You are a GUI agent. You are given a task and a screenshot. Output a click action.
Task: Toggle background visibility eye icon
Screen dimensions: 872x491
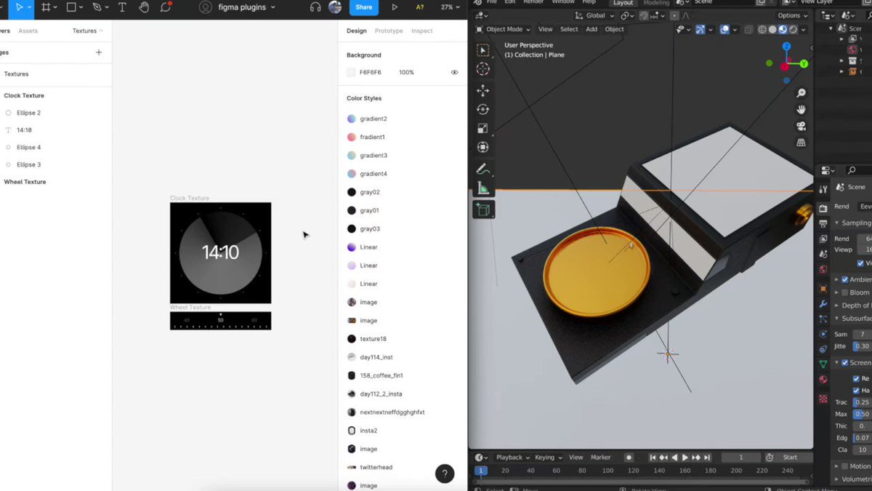(454, 73)
